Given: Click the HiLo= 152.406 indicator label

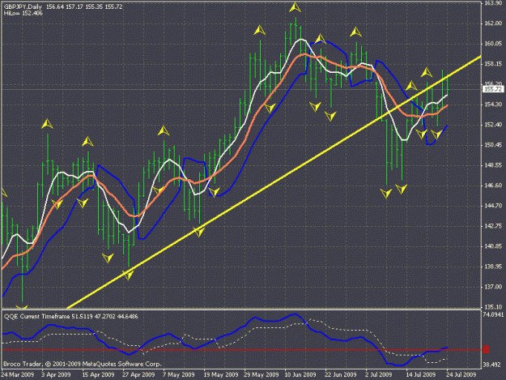Looking at the screenshot, I should tap(23, 13).
